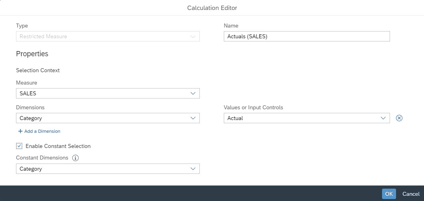This screenshot has height=201, width=424.
Task: Cancel the Calculation Editor dialog
Action: [411, 194]
